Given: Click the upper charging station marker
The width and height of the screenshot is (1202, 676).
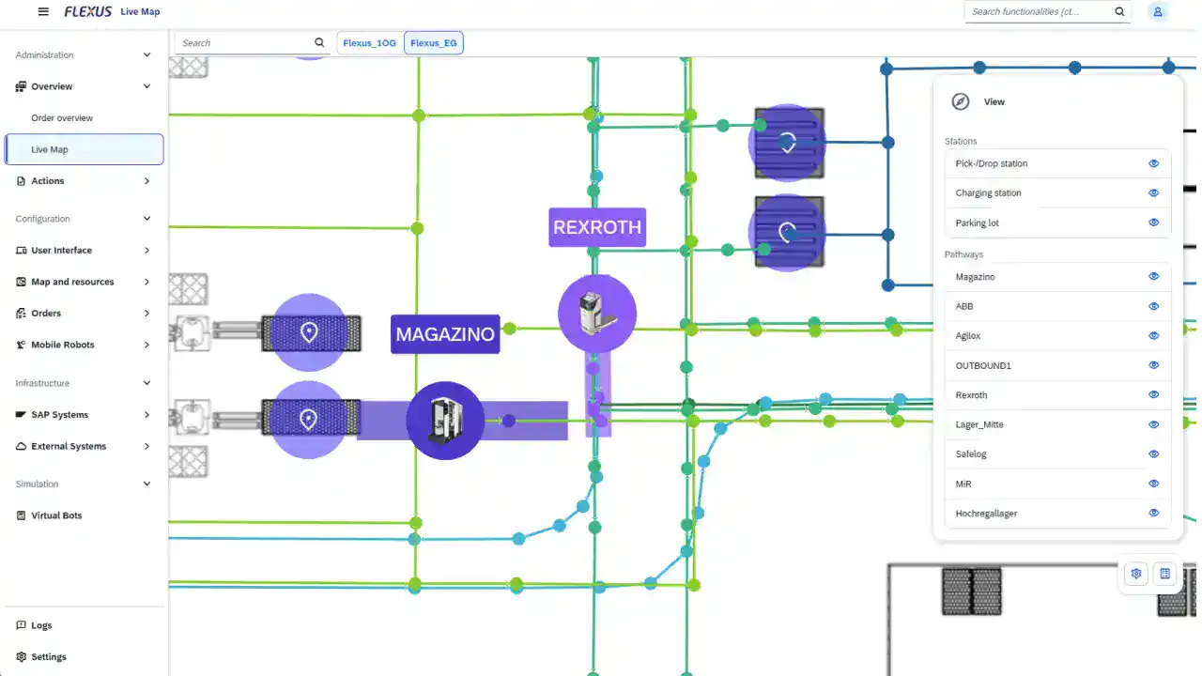Looking at the screenshot, I should (787, 143).
